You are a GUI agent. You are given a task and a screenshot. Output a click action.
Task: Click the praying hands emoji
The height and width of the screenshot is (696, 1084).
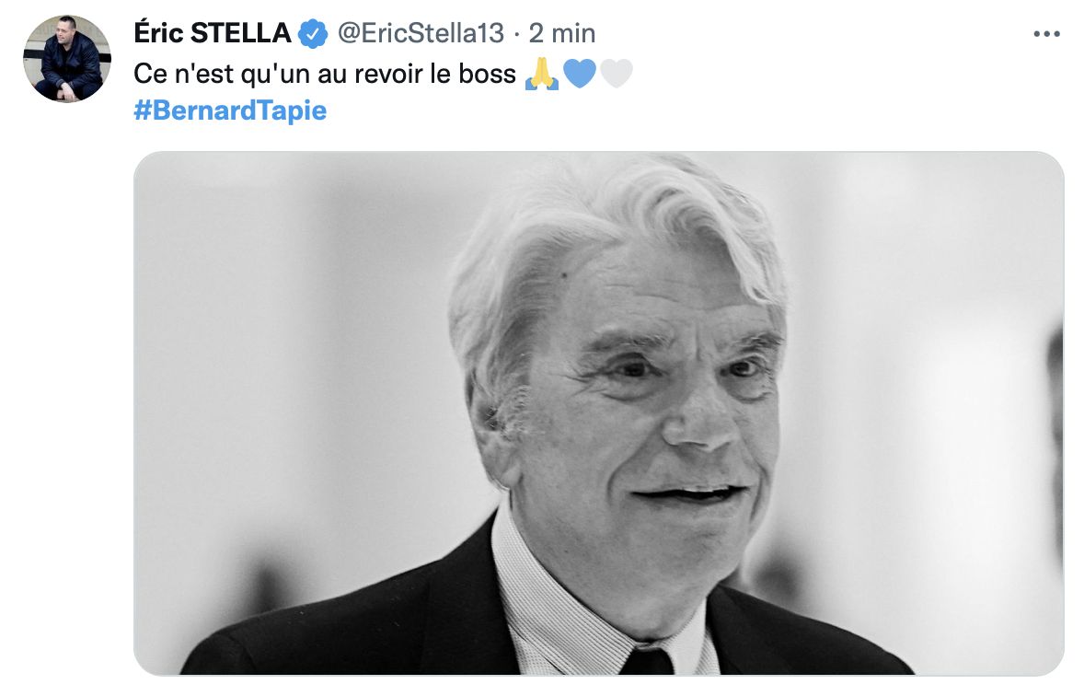coord(541,75)
